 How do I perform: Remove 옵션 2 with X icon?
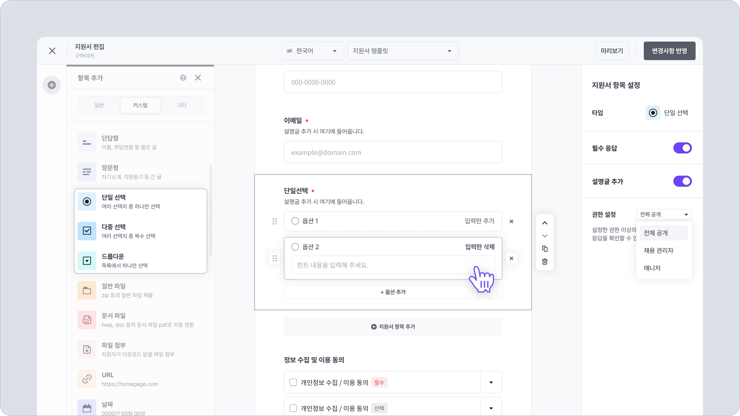[x=511, y=258]
